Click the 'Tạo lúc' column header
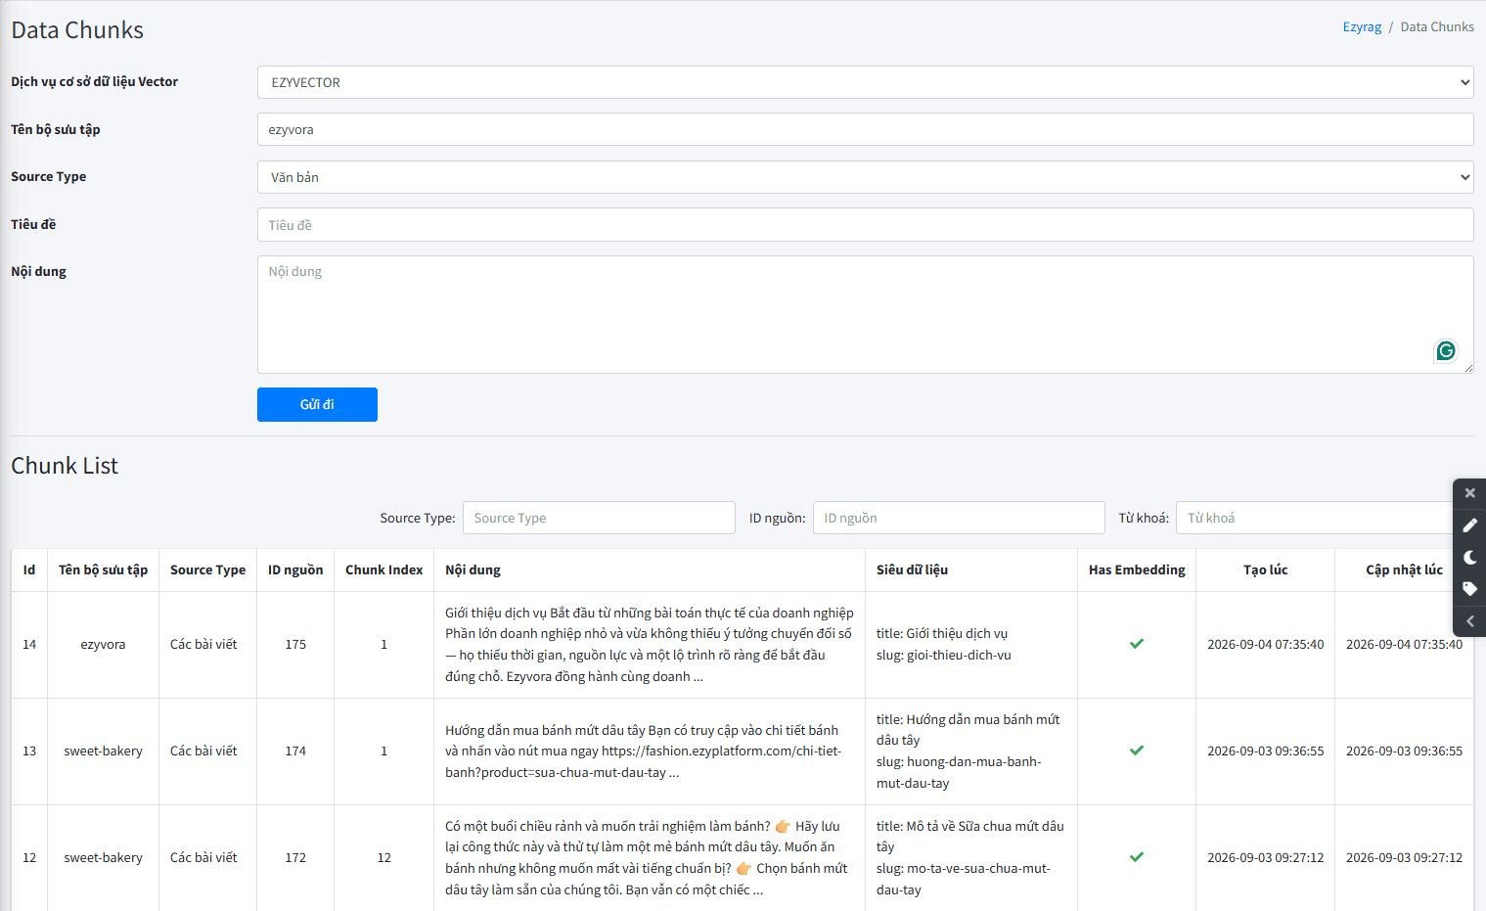 click(x=1265, y=569)
